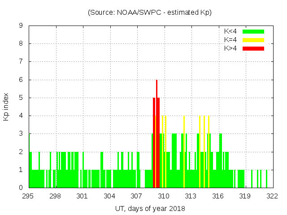
Task: Click the 316 tick on the x-axis
Action: point(218,196)
